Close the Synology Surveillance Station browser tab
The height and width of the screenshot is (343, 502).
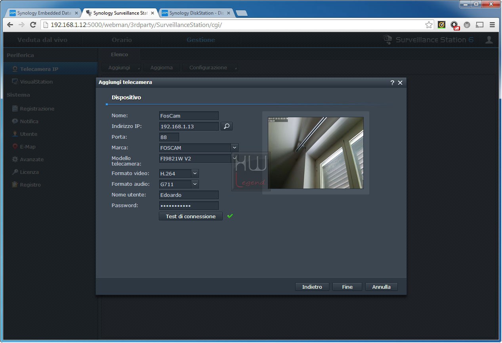(153, 13)
